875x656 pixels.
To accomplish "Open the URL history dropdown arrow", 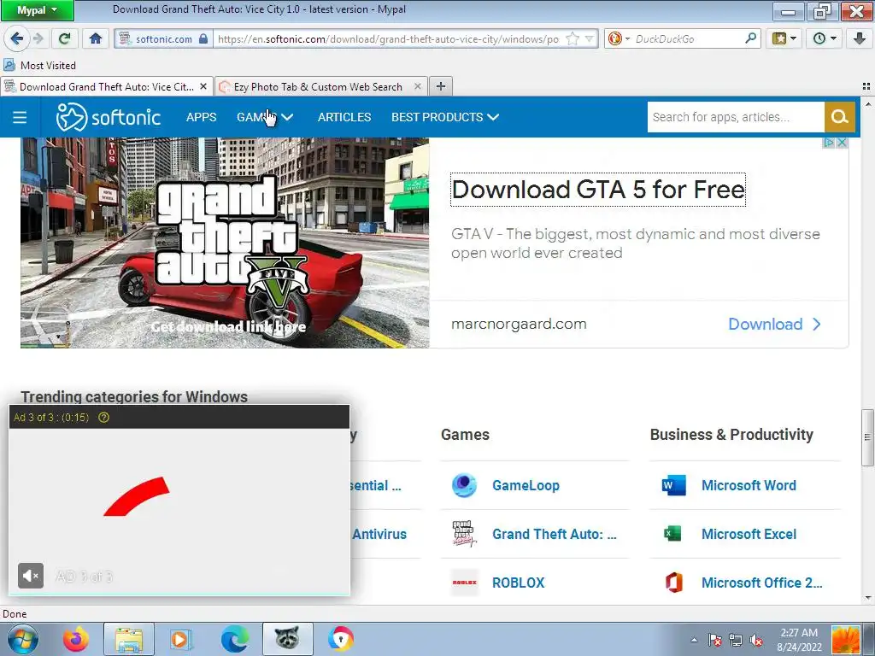I will [x=590, y=39].
